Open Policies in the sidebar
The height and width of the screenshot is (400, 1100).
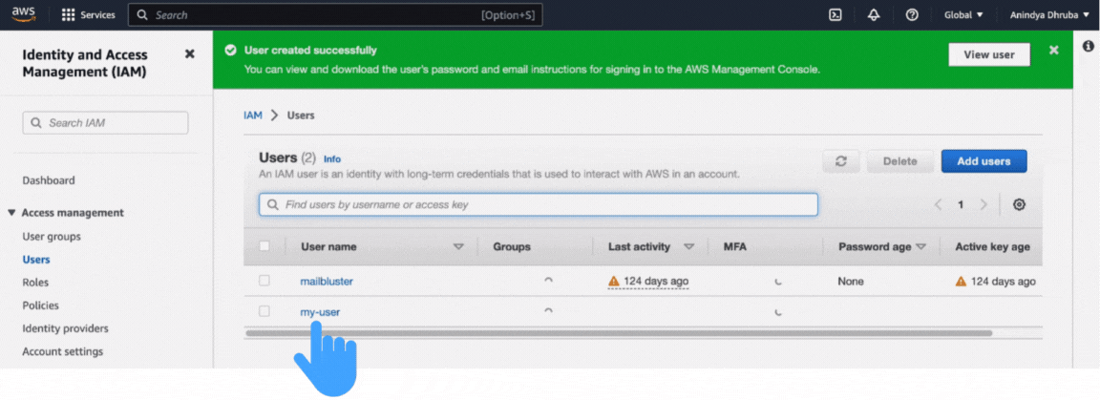[41, 305]
